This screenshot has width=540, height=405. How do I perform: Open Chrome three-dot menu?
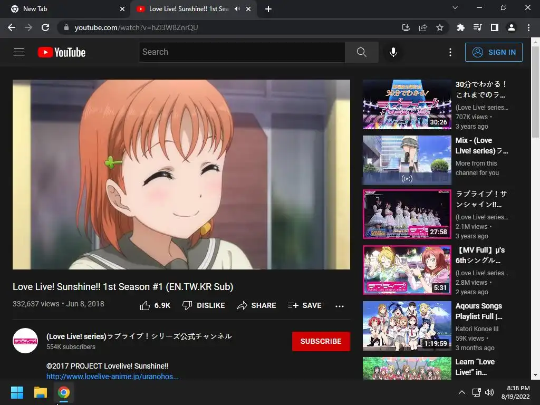[x=528, y=27]
